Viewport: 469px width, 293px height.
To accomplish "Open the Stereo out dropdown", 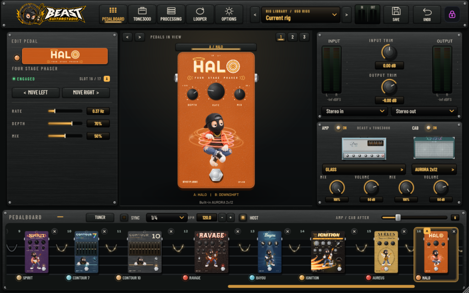I will pyautogui.click(x=424, y=111).
